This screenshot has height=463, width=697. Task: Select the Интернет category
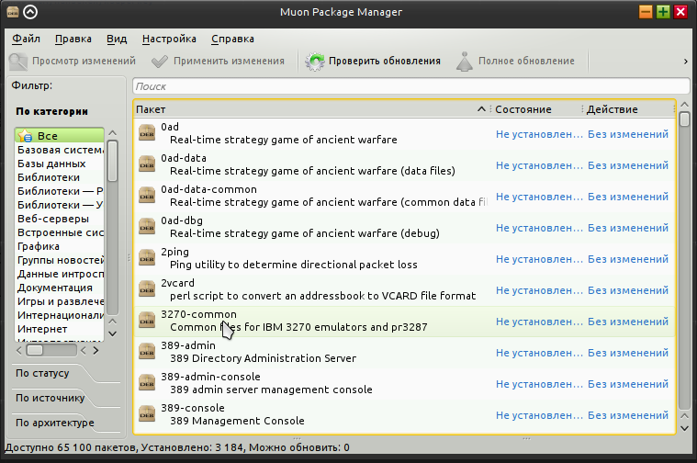click(x=60, y=329)
